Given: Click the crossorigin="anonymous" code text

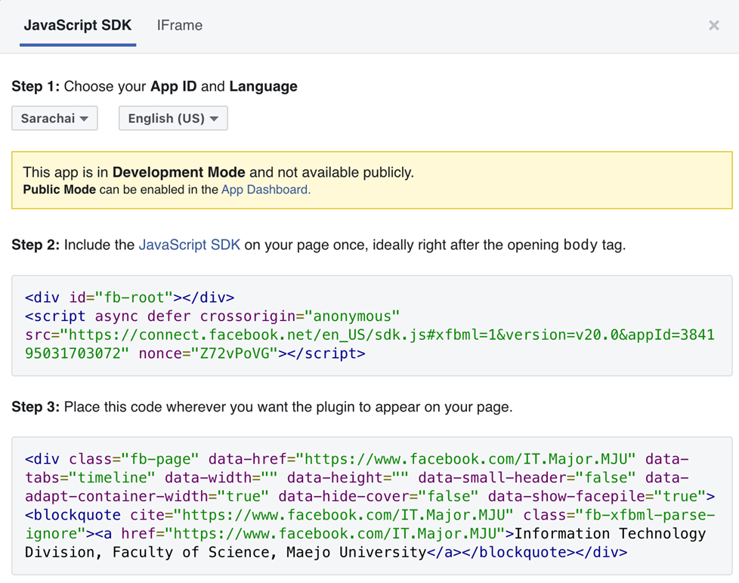Looking at the screenshot, I should pyautogui.click(x=300, y=316).
